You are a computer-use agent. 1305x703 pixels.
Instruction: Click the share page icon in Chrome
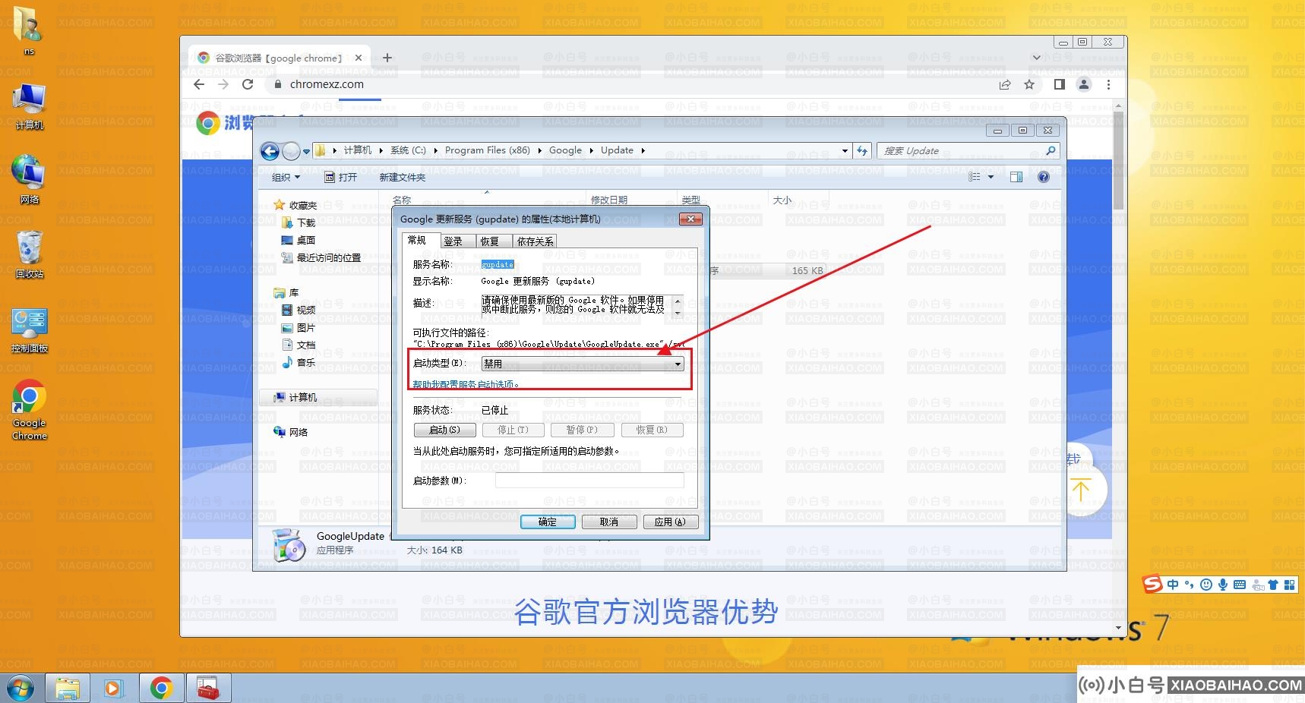coord(1005,84)
